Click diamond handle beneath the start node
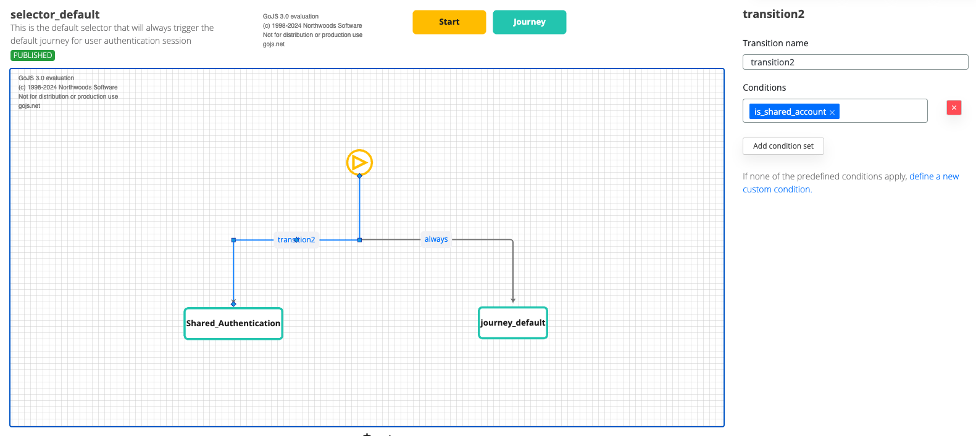 click(359, 176)
